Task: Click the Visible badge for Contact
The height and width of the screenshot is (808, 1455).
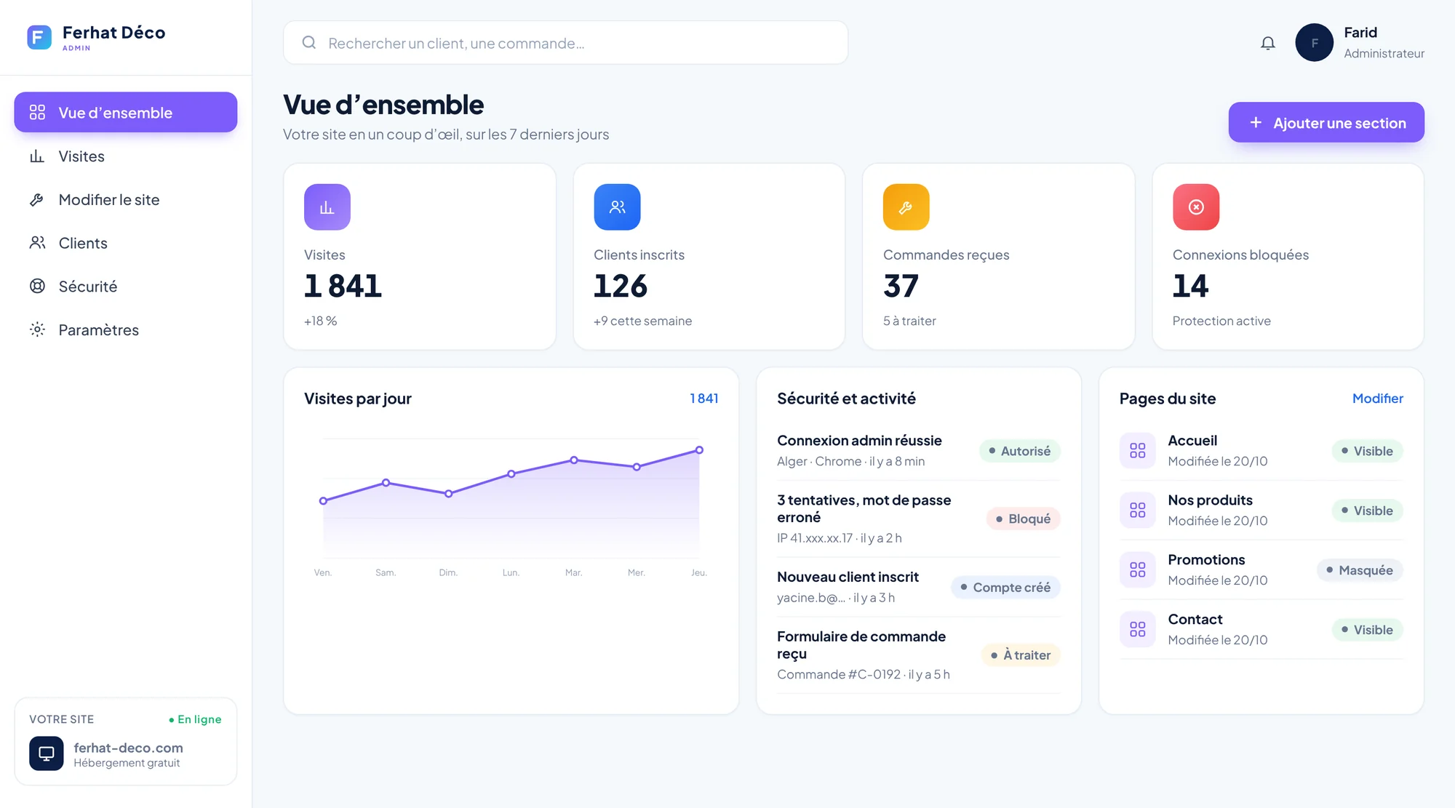Action: [1367, 630]
